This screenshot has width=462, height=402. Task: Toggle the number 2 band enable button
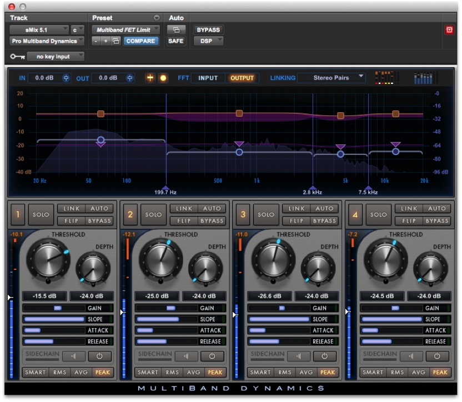(x=130, y=214)
